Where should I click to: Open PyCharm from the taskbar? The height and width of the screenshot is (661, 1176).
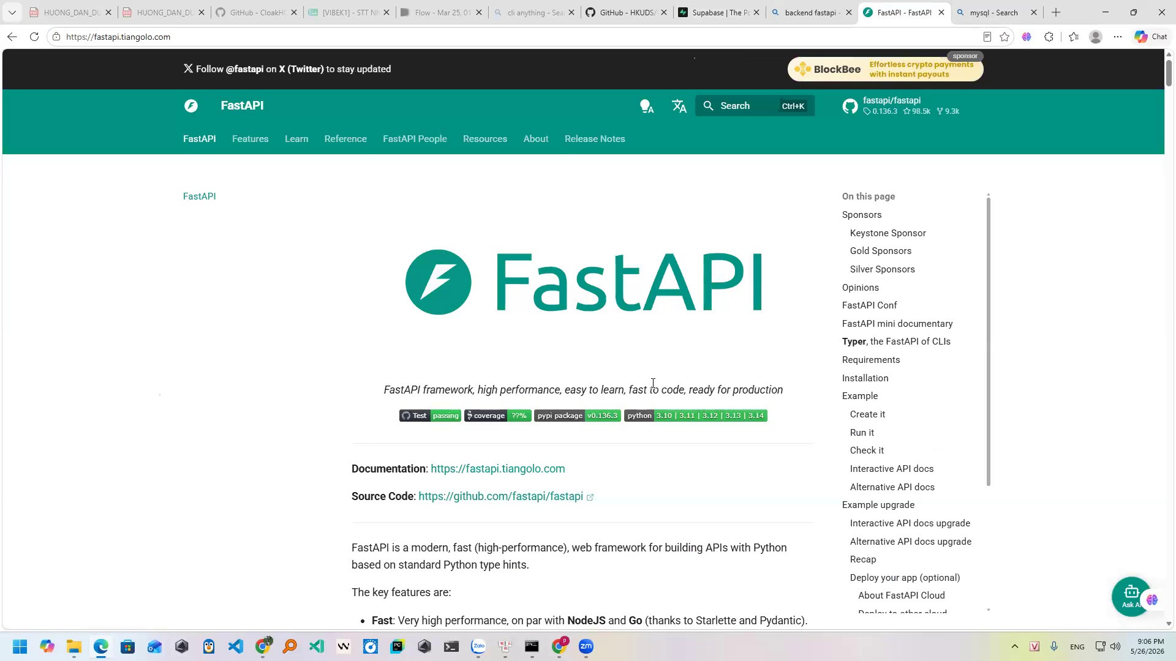tap(398, 647)
